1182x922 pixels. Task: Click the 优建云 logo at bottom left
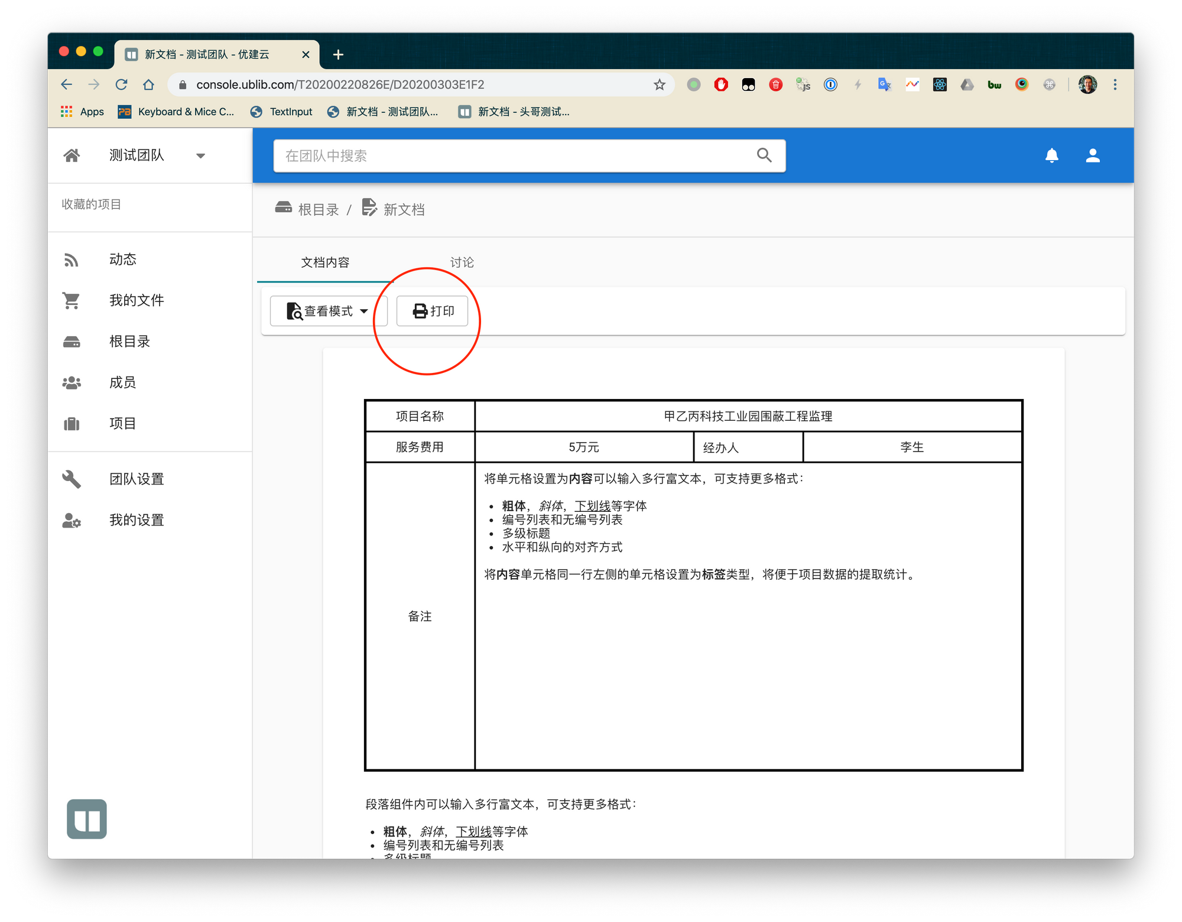pos(87,819)
